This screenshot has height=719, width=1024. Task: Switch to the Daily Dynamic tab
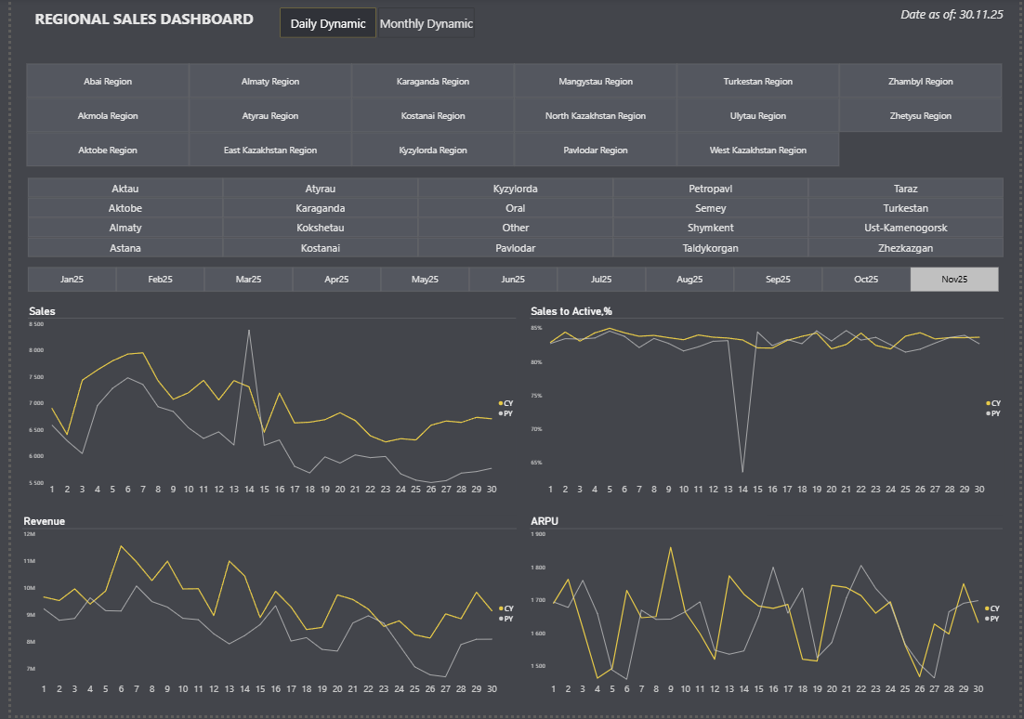(328, 24)
